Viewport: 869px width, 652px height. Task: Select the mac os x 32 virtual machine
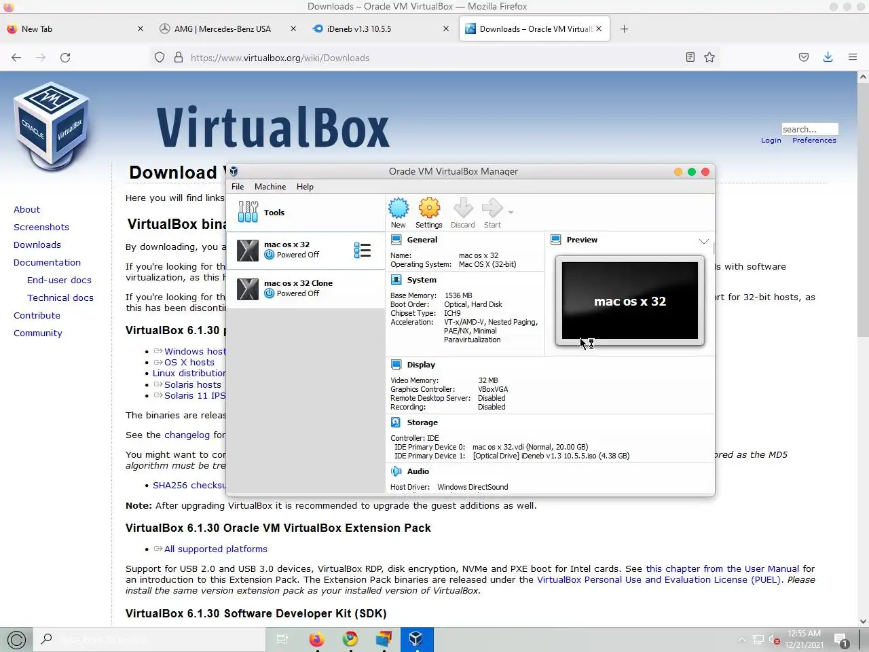(x=306, y=251)
